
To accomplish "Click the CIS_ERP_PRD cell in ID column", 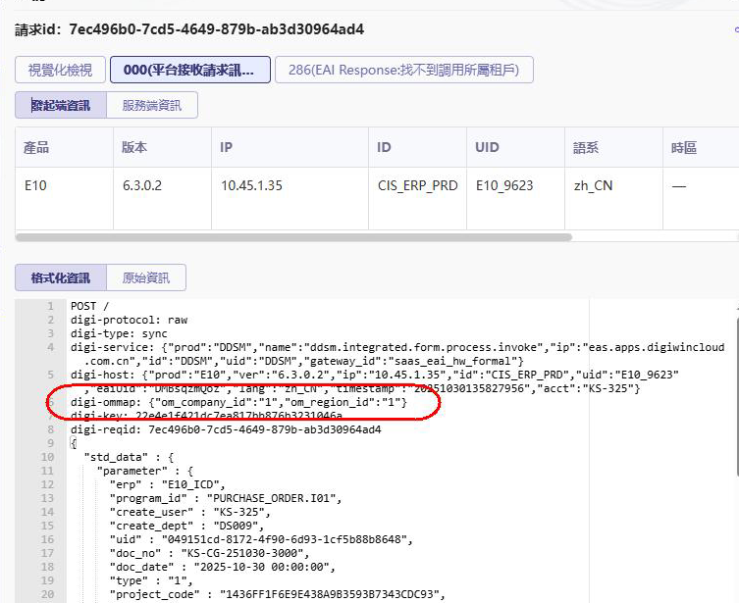I will point(417,185).
